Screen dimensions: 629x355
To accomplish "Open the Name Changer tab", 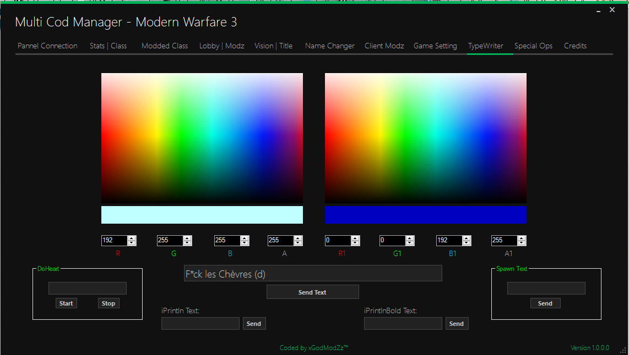I will pyautogui.click(x=330, y=46).
